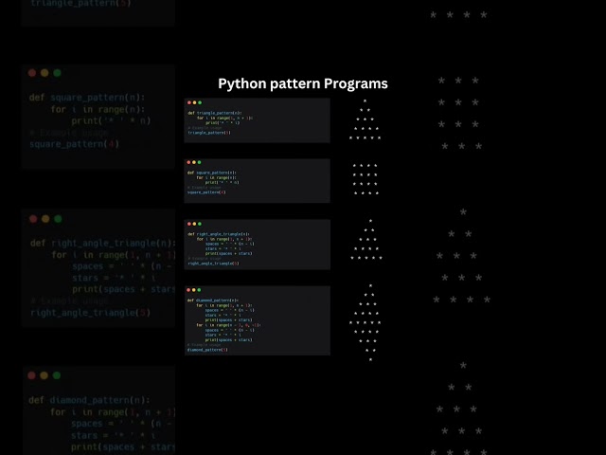Image resolution: width=606 pixels, height=455 pixels.
Task: Select 'square_pattern(4)' call in center card
Action: (x=206, y=192)
